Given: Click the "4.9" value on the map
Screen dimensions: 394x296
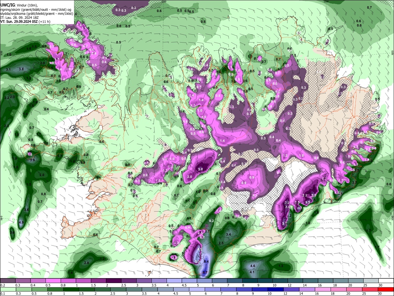Looking at the screenshot, I should 21,222.
